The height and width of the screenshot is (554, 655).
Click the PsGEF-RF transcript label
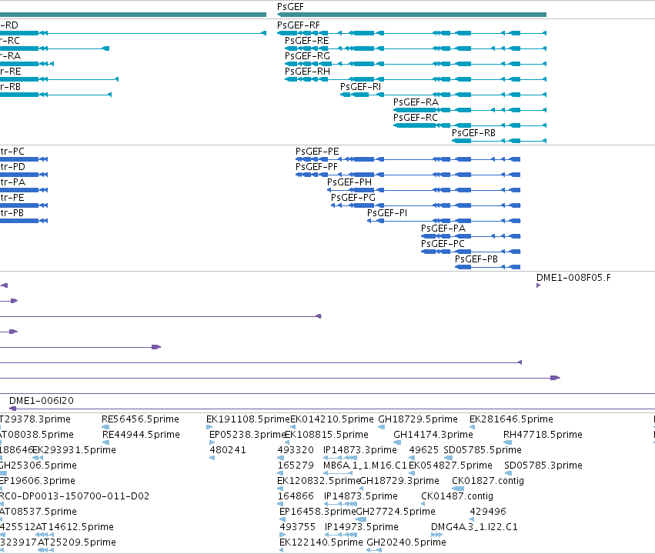click(x=299, y=25)
